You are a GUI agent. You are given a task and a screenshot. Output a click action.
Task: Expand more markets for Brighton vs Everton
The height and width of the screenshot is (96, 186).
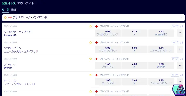(x=180, y=65)
